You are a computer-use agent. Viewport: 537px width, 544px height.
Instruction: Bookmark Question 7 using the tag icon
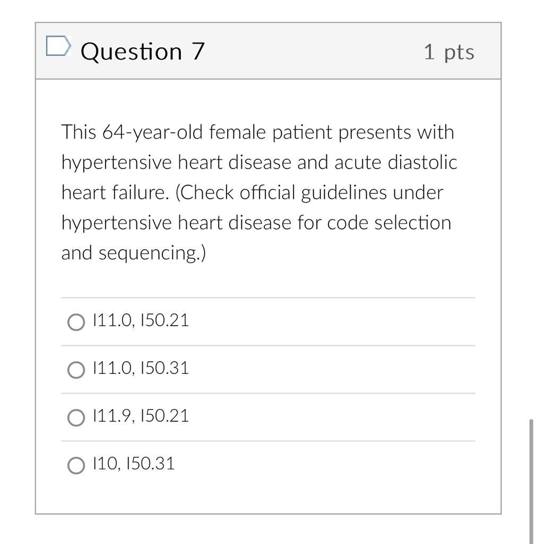point(59,47)
